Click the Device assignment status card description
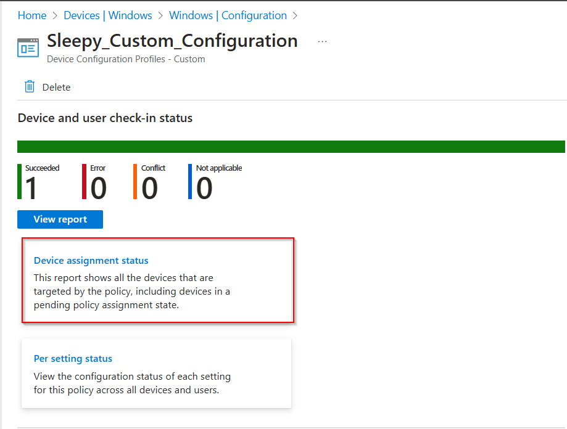 pyautogui.click(x=132, y=292)
